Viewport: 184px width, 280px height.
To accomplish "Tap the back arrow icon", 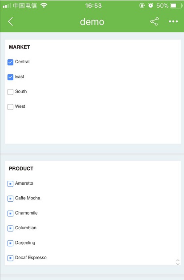I will click(x=11, y=22).
